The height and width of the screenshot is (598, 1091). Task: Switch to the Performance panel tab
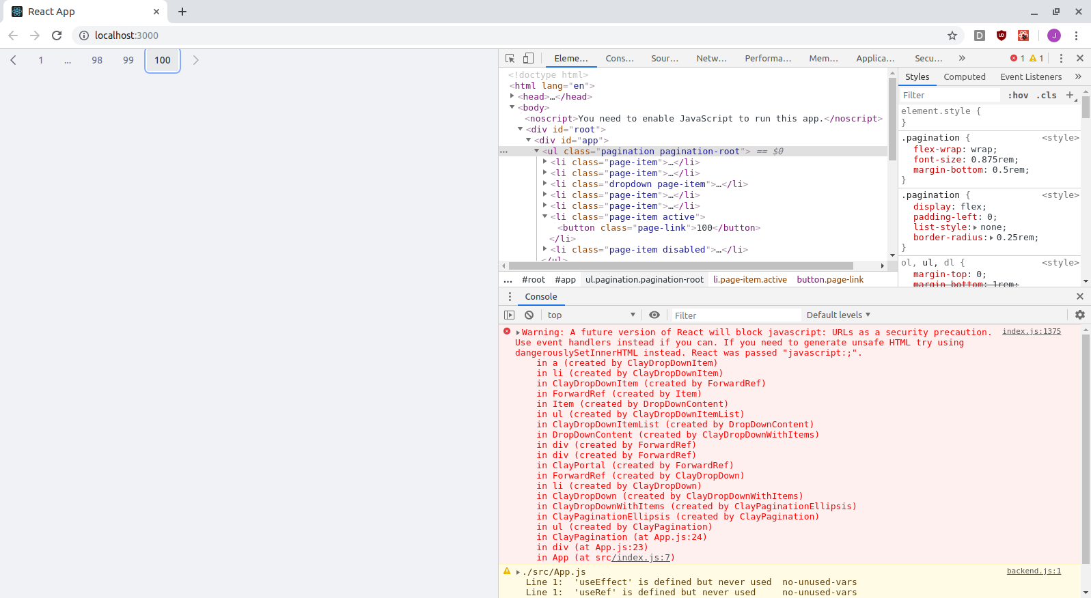pyautogui.click(x=768, y=59)
